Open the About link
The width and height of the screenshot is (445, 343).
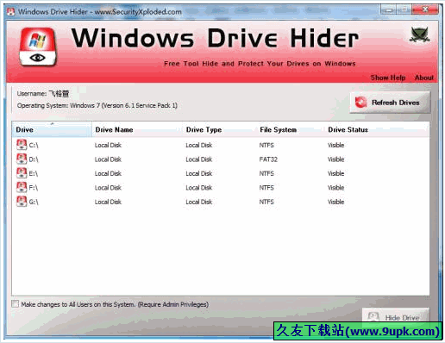pos(424,78)
